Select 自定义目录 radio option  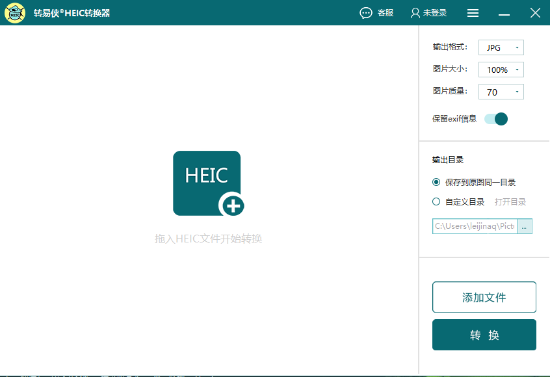coord(436,201)
